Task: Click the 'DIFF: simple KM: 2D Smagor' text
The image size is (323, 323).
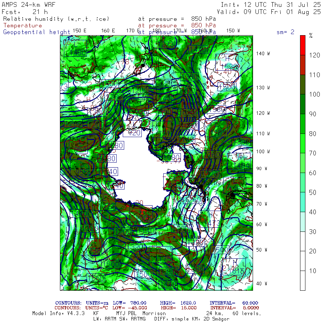Action: (192, 319)
